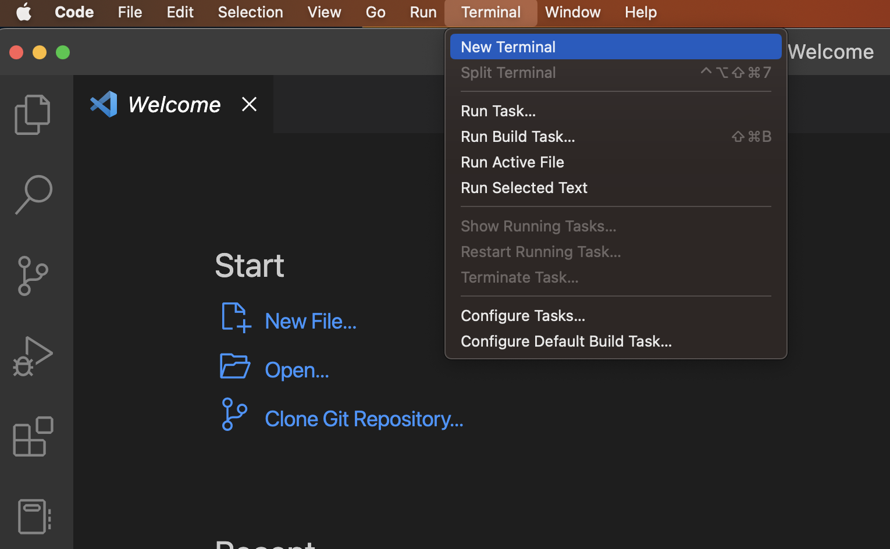Open the Code application menu
The height and width of the screenshot is (549, 890).
(x=74, y=12)
